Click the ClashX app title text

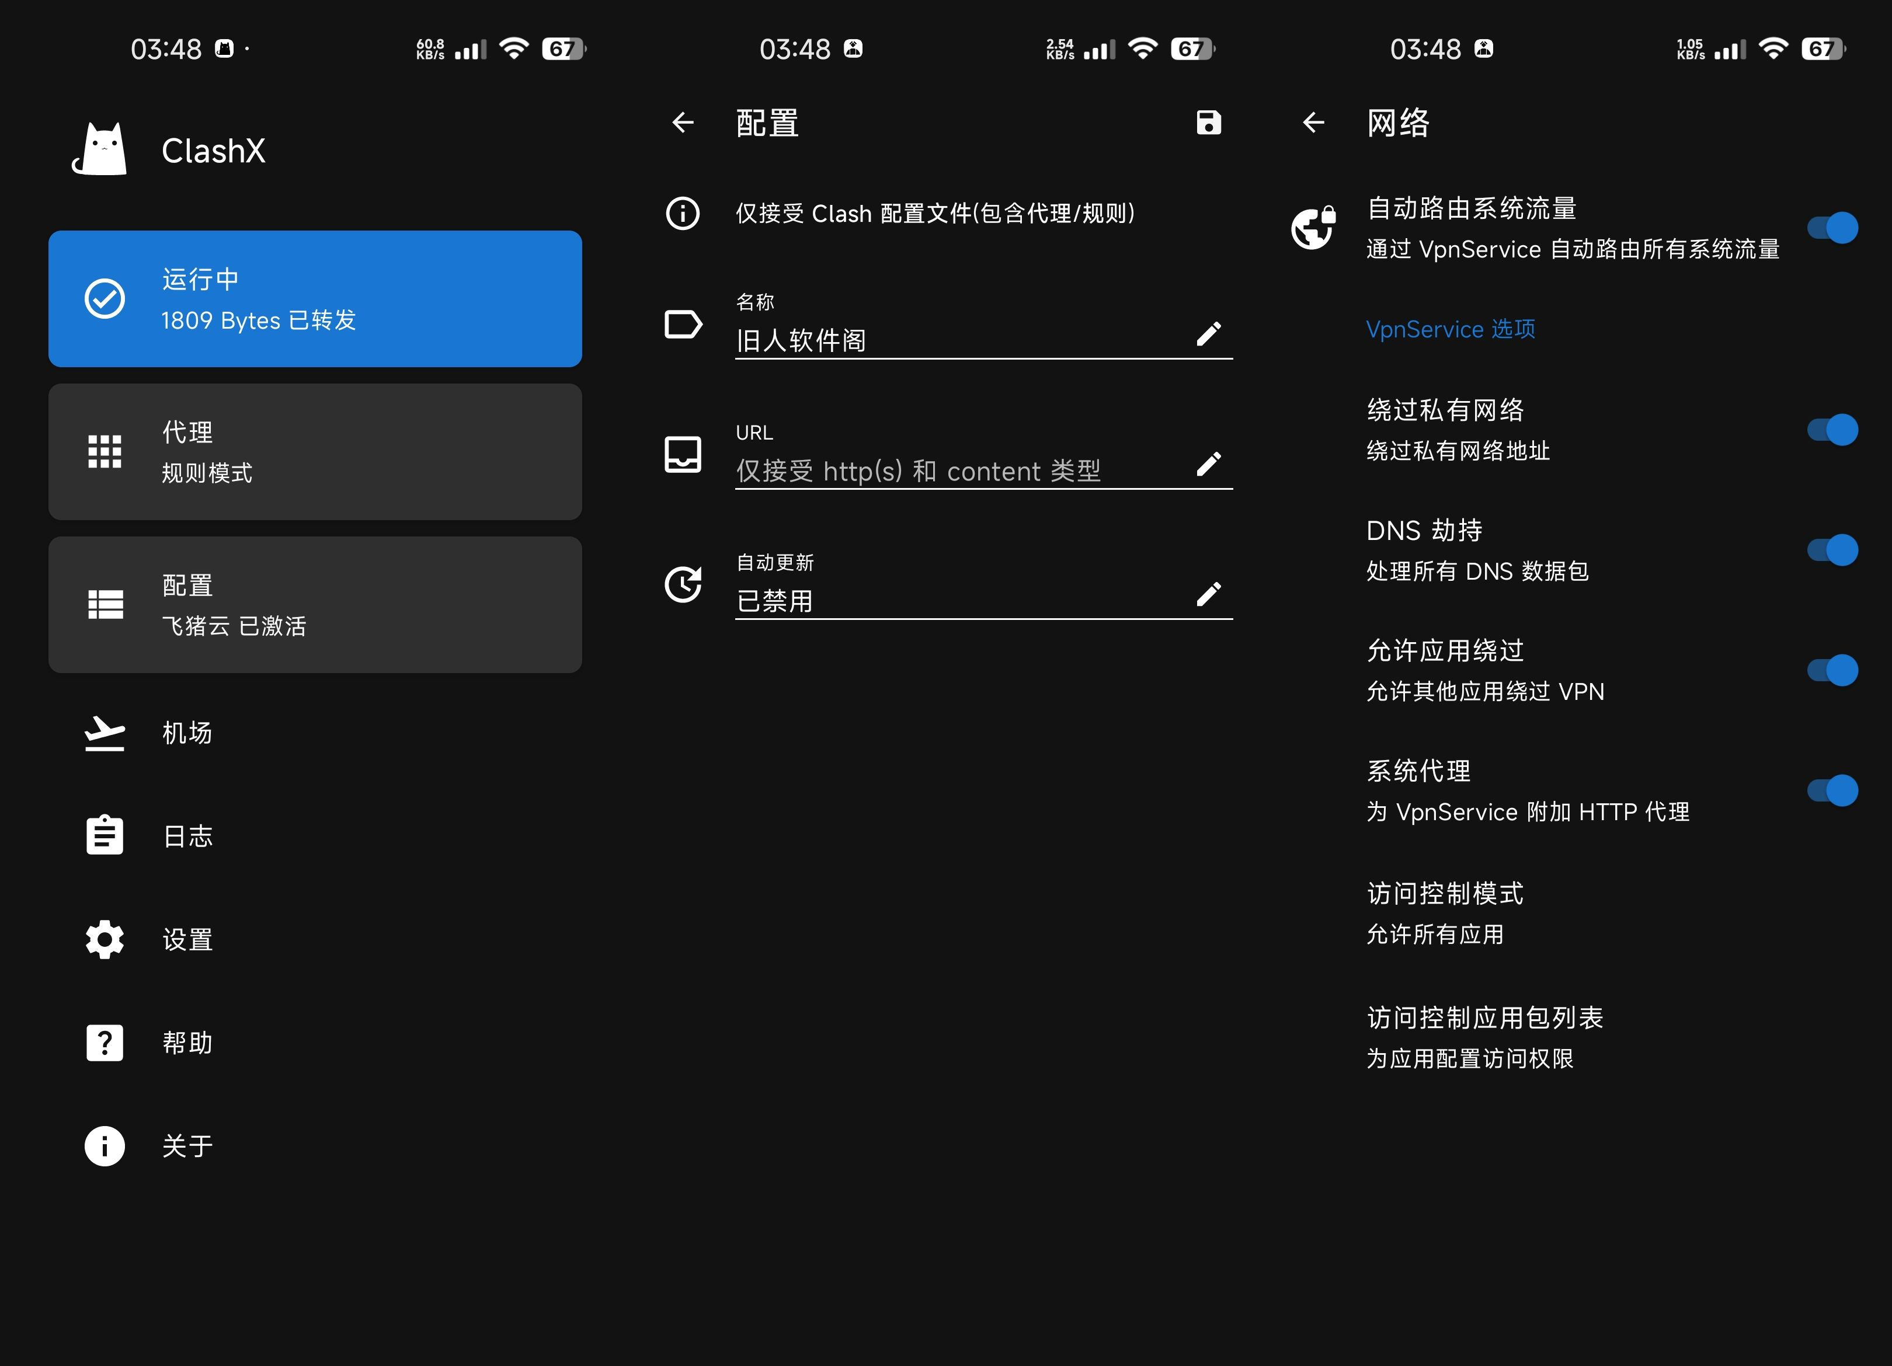(214, 151)
